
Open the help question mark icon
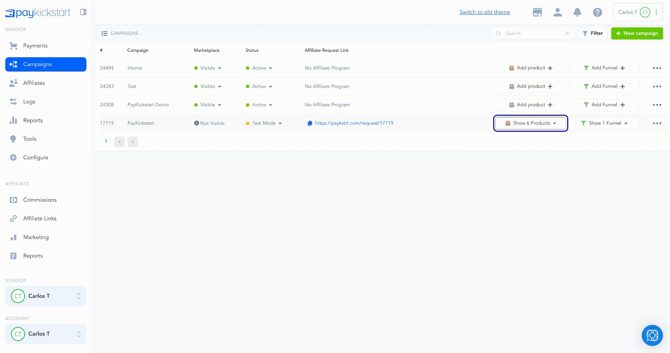coord(597,12)
